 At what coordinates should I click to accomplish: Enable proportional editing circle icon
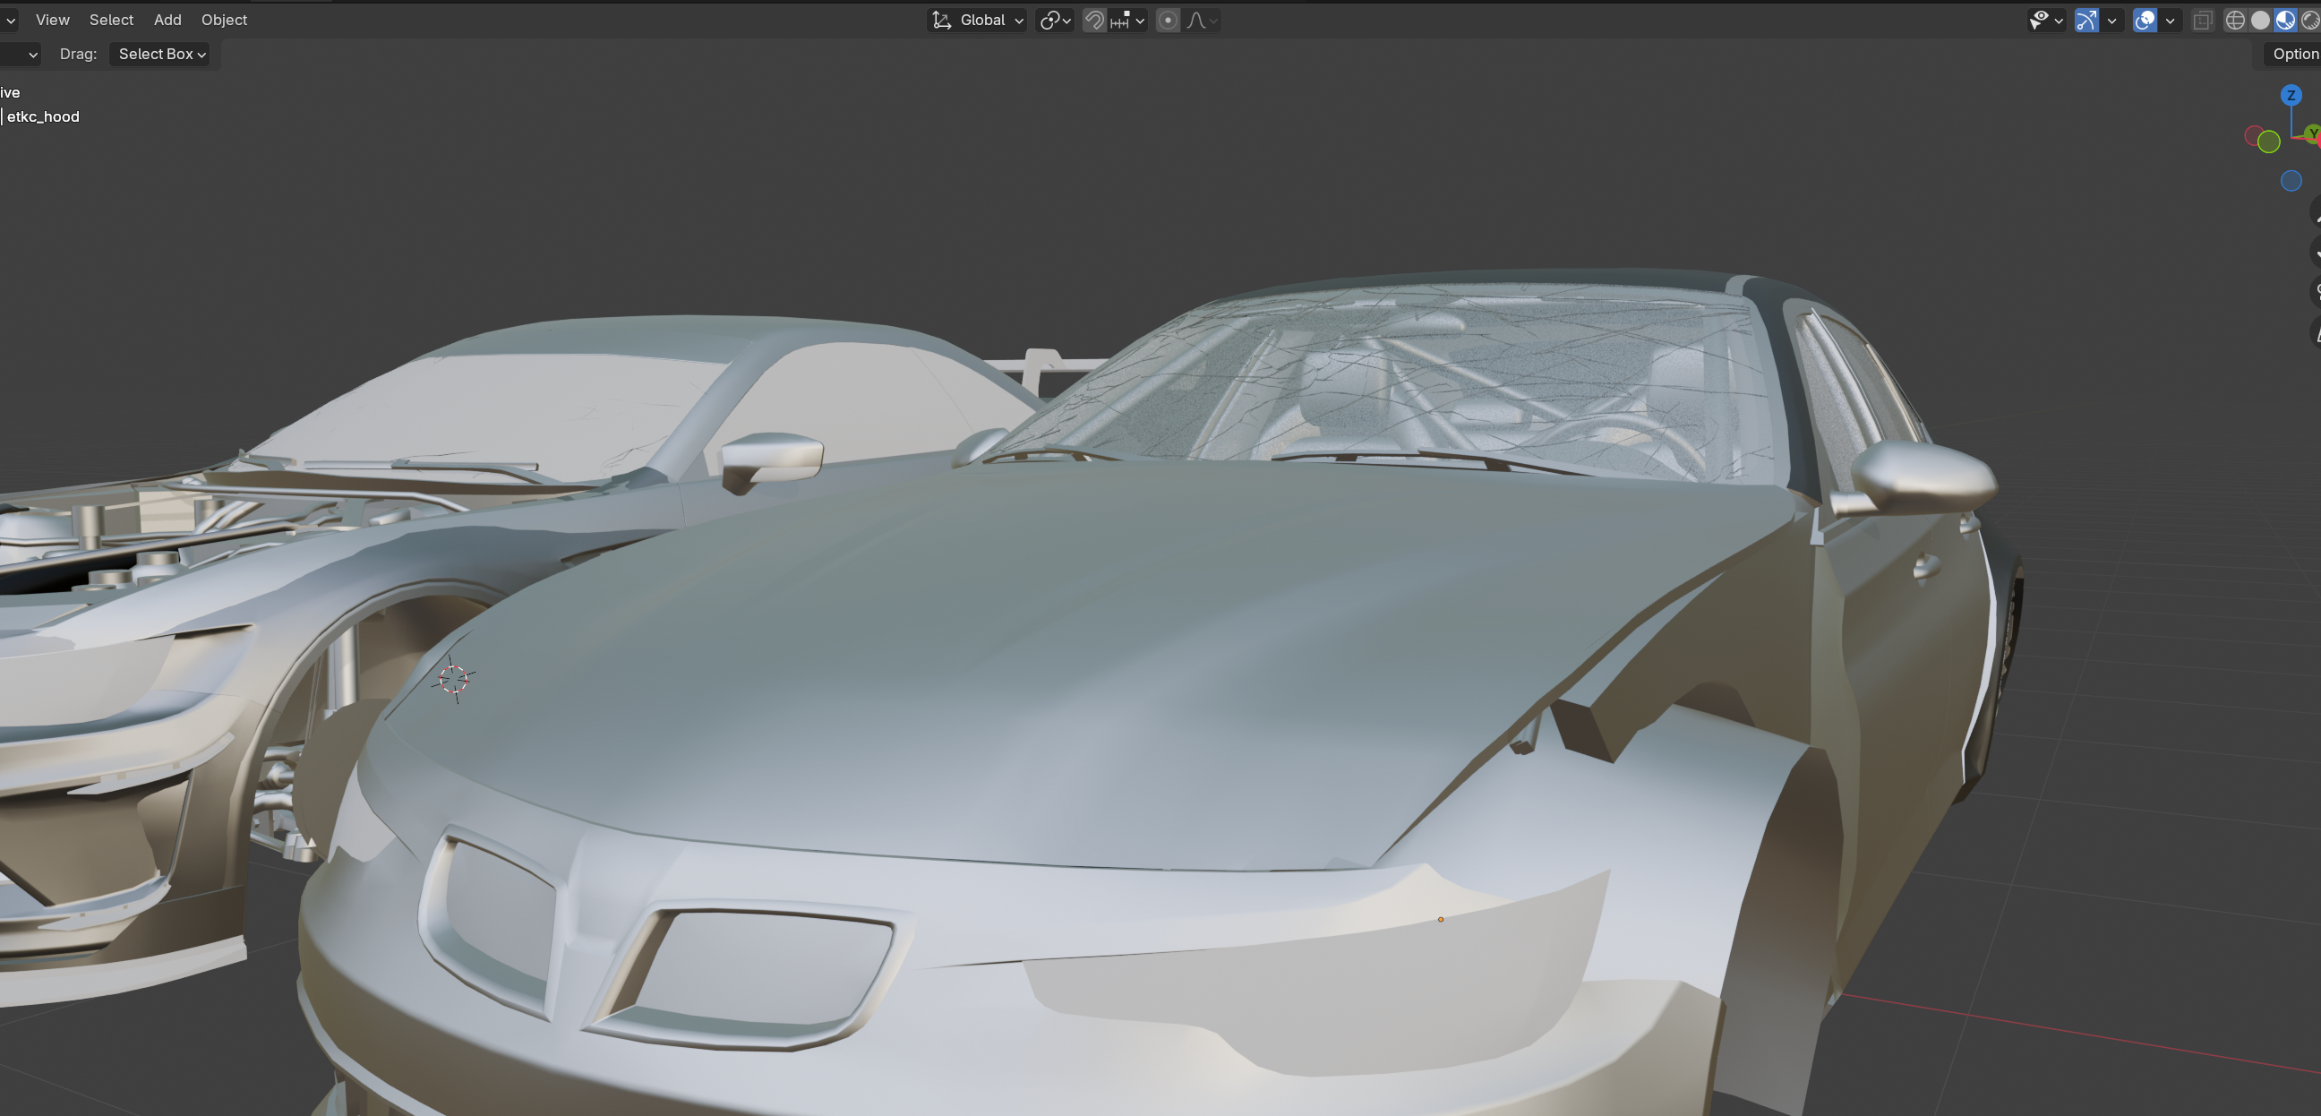(1167, 20)
